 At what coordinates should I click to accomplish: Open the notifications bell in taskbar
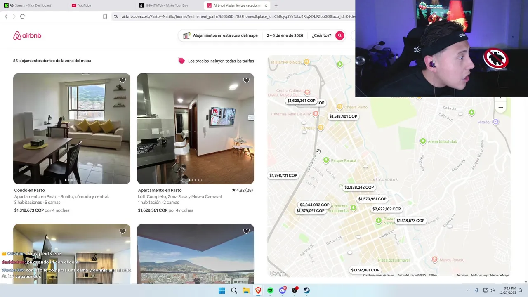(x=521, y=290)
